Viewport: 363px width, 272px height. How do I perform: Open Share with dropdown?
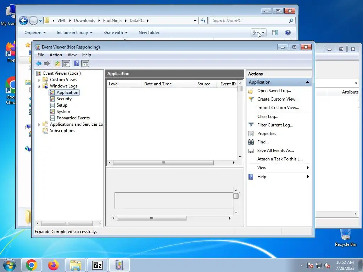[115, 33]
